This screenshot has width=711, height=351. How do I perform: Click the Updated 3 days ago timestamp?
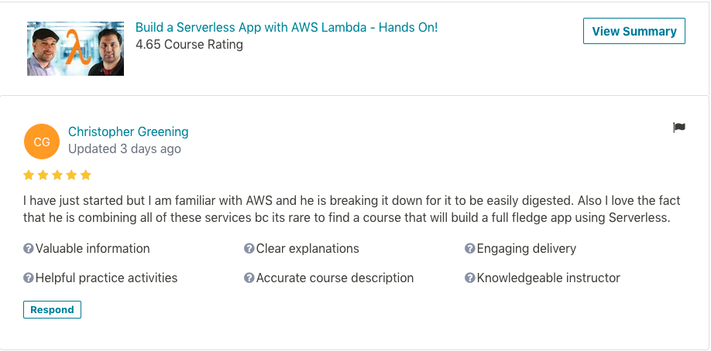click(x=125, y=148)
